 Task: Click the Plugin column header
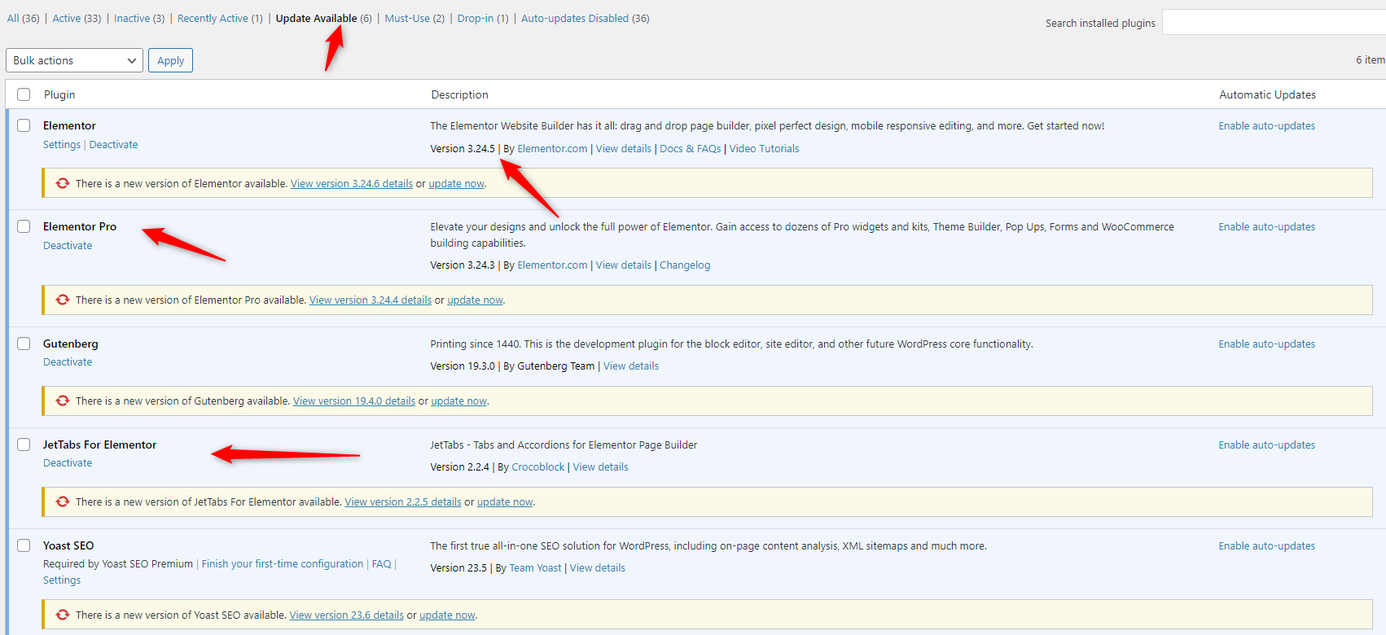tap(59, 94)
